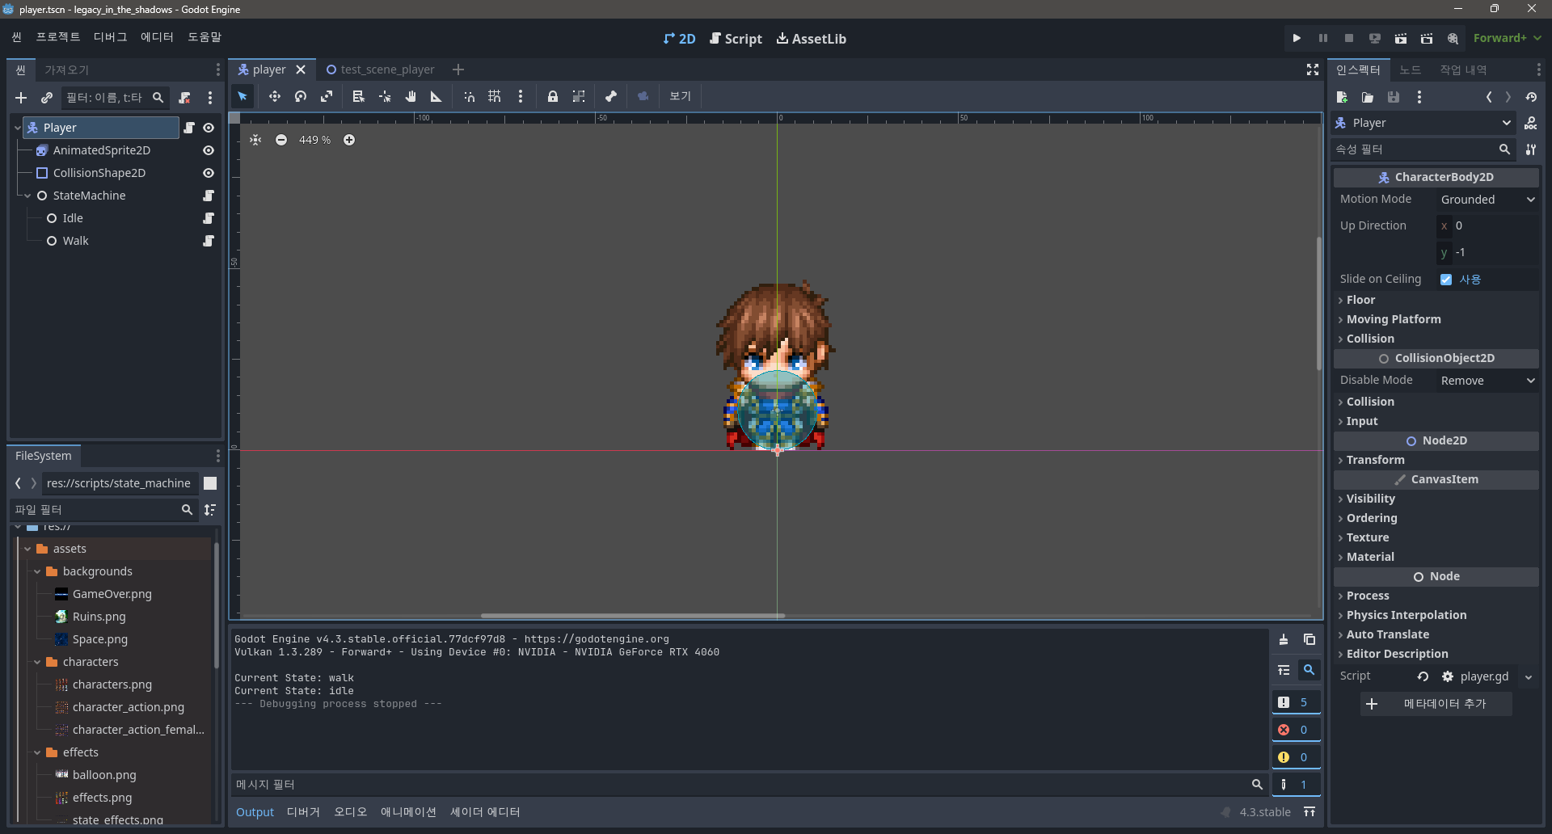
Task: Zoom in on the 2D viewport
Action: [x=349, y=140]
